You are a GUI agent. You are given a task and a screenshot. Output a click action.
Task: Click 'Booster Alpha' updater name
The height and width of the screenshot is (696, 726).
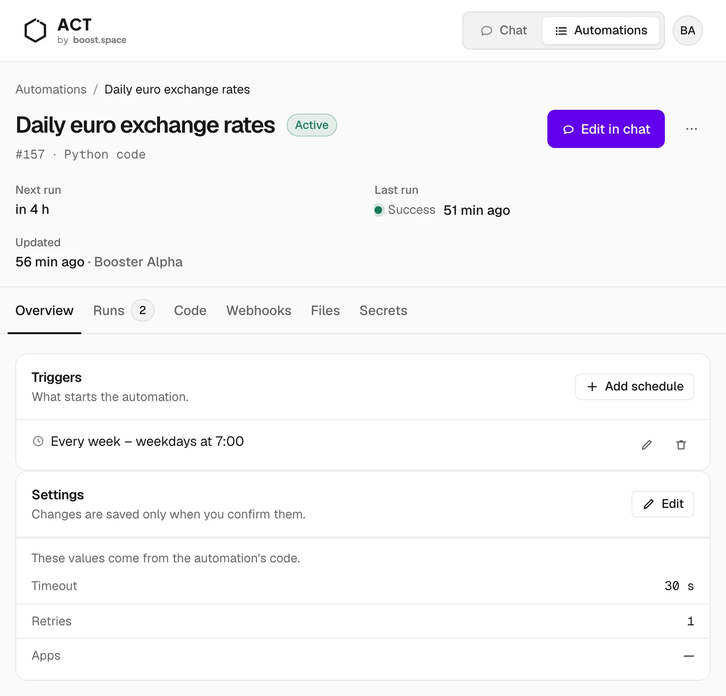[139, 262]
